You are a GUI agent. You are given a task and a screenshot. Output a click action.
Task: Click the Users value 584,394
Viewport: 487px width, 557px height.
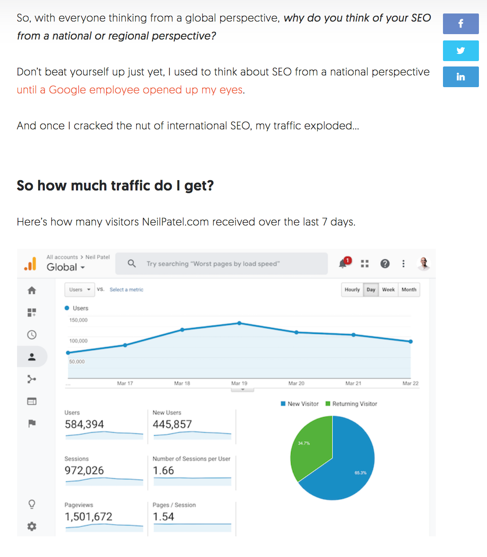84,424
